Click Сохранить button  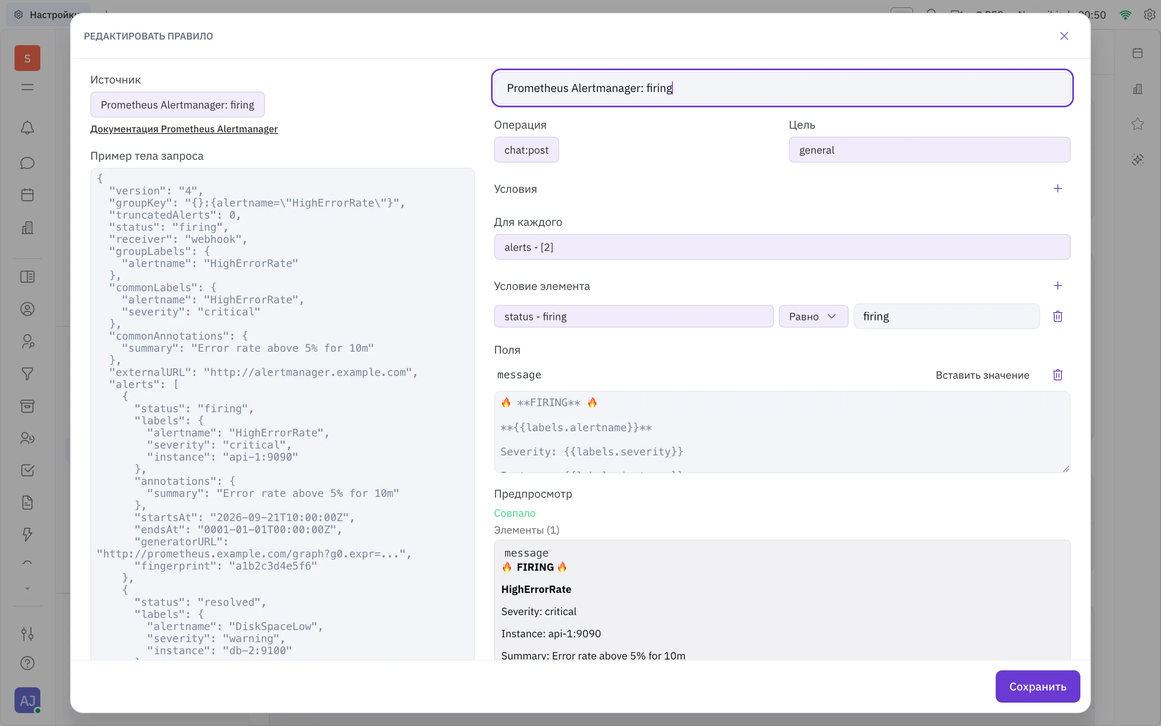[1037, 686]
